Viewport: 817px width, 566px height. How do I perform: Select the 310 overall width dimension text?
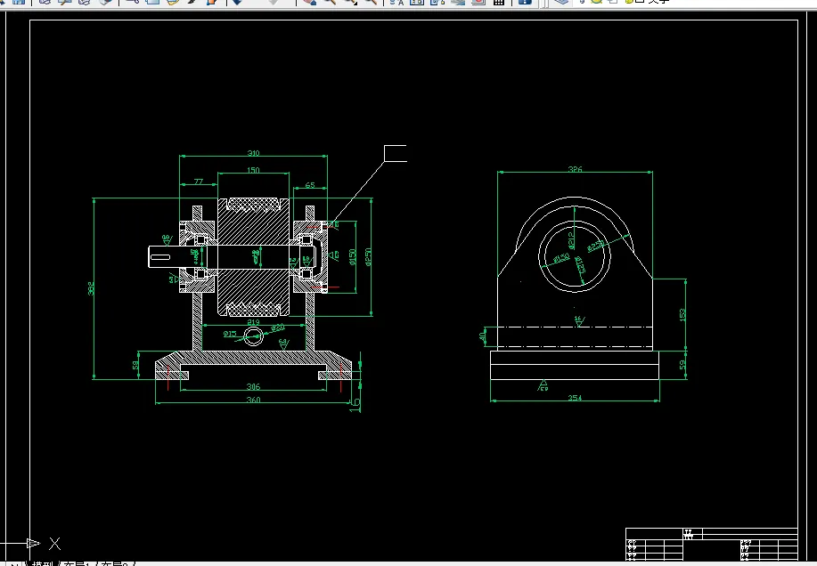pyautogui.click(x=253, y=153)
